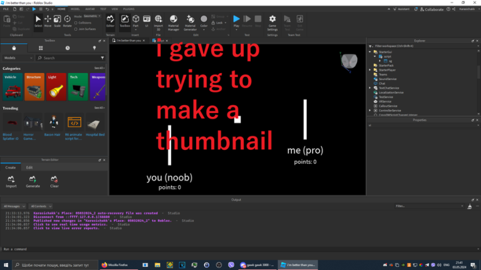The width and height of the screenshot is (481, 270).
Task: Click Import 3D
Action: click(x=158, y=22)
